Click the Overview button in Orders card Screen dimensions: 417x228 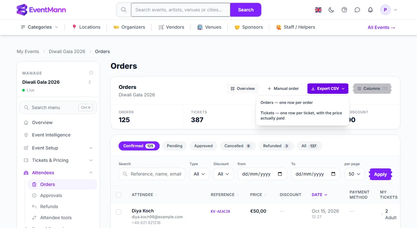tap(243, 89)
